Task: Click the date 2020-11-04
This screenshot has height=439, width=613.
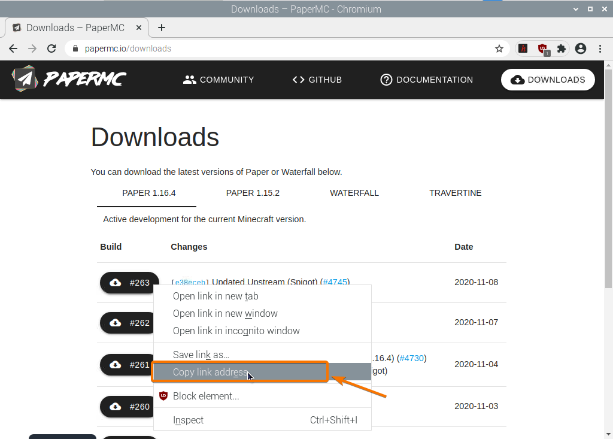Action: point(476,364)
